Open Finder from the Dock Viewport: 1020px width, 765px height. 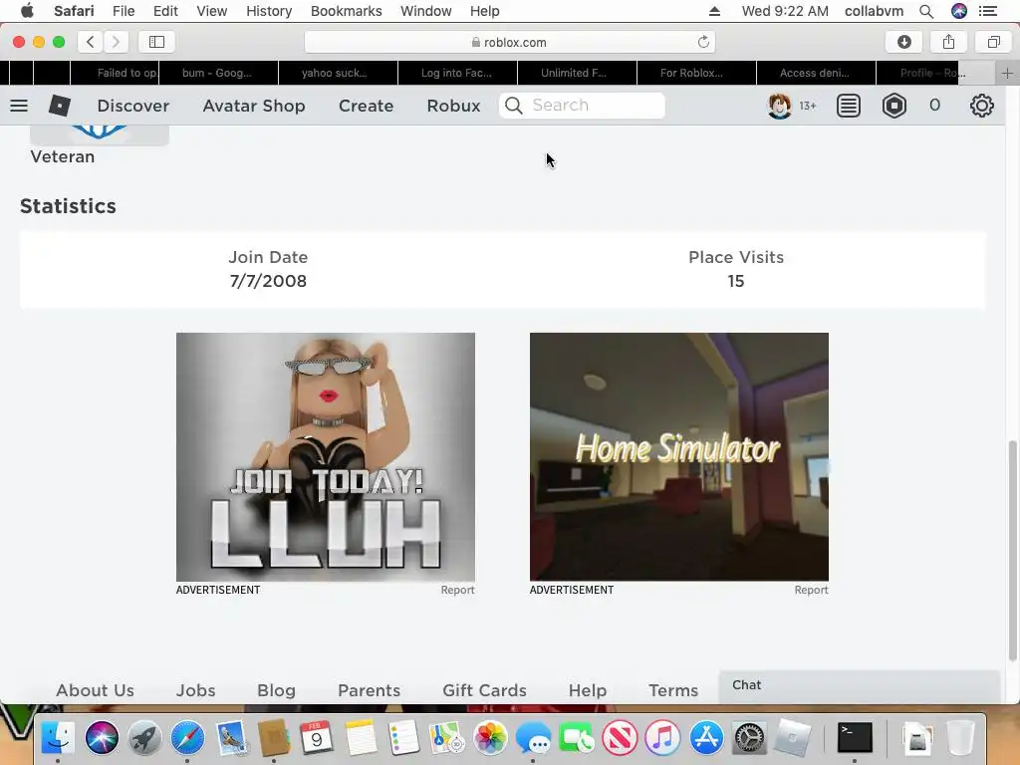coord(58,738)
